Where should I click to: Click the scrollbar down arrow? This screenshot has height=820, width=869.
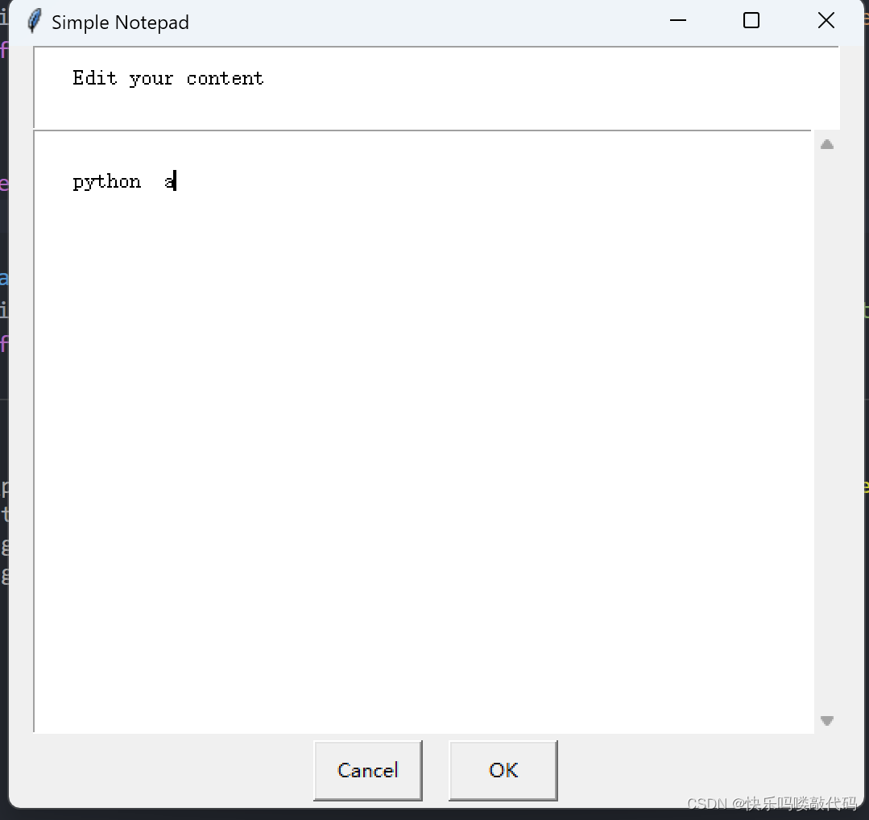827,720
